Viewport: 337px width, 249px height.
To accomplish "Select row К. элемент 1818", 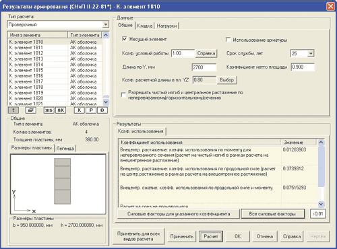I will tap(55, 87).
